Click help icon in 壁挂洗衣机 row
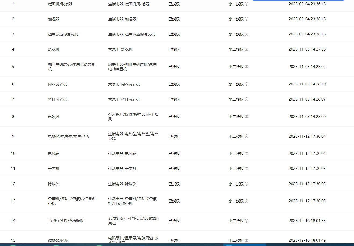 246,99
